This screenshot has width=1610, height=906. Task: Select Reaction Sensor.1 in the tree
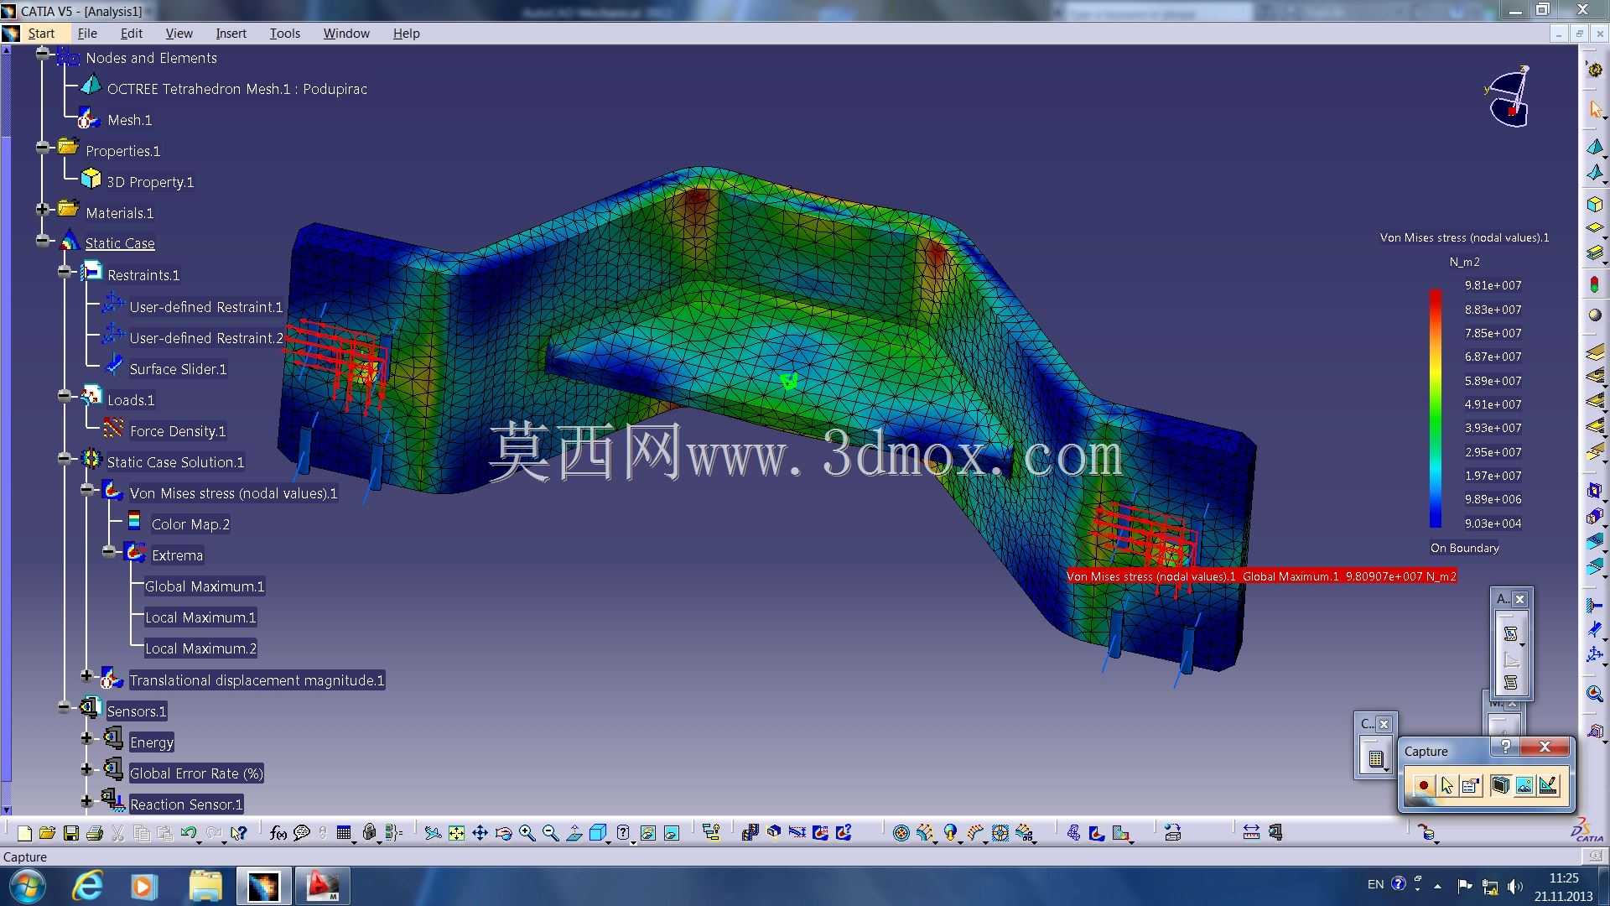tap(186, 804)
